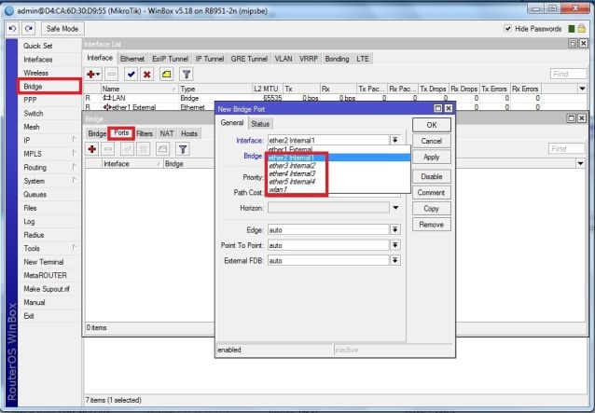Open Wireless in the sidebar menu
Viewport: 595px width, 413px height.
click(48, 73)
